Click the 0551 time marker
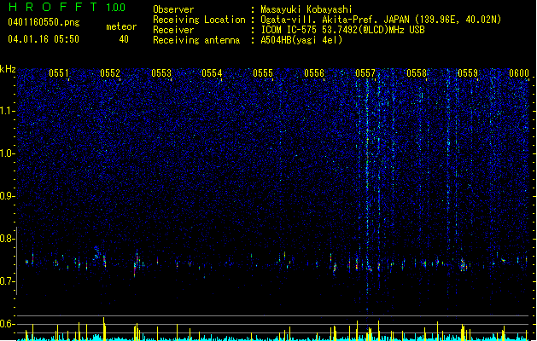The image size is (537, 341). (59, 73)
